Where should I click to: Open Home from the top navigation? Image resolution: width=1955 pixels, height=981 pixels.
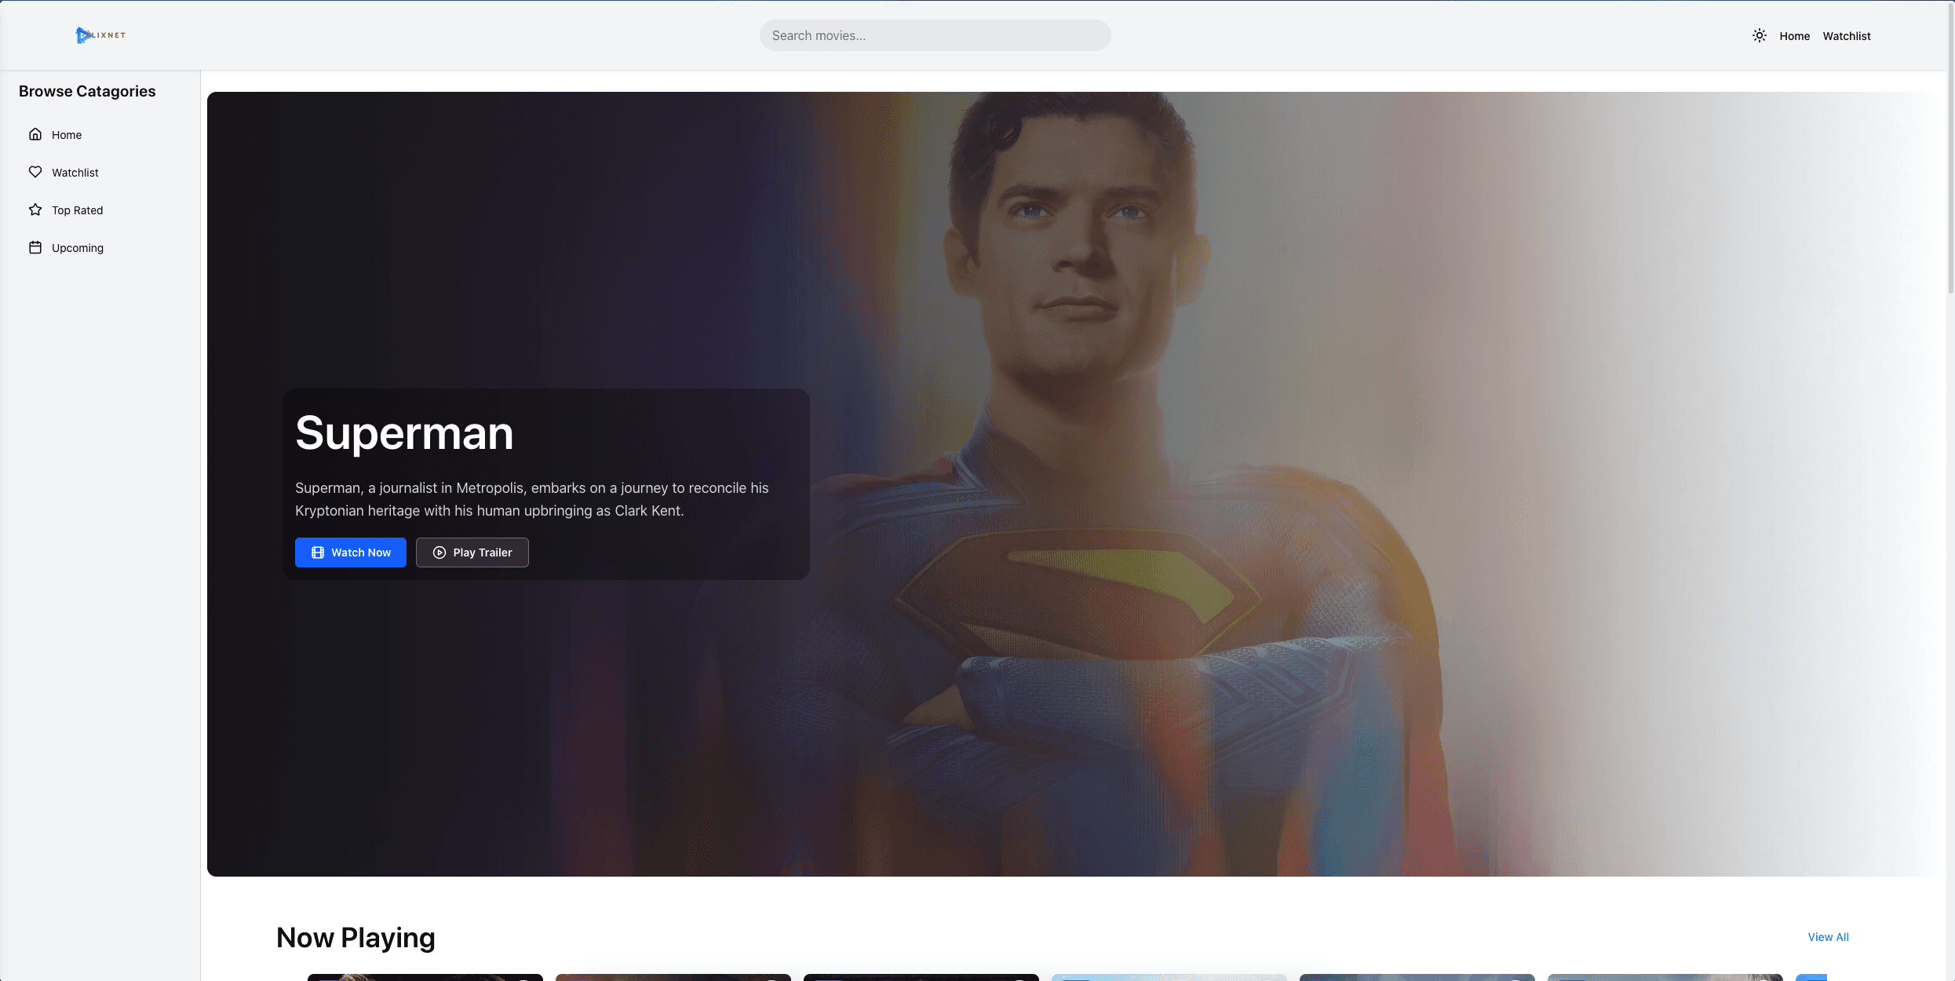[1794, 35]
